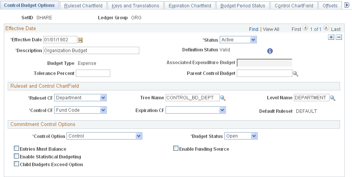Click the Definition Status value Valid
Viewport: 352px width, 177px height.
tap(225, 50)
